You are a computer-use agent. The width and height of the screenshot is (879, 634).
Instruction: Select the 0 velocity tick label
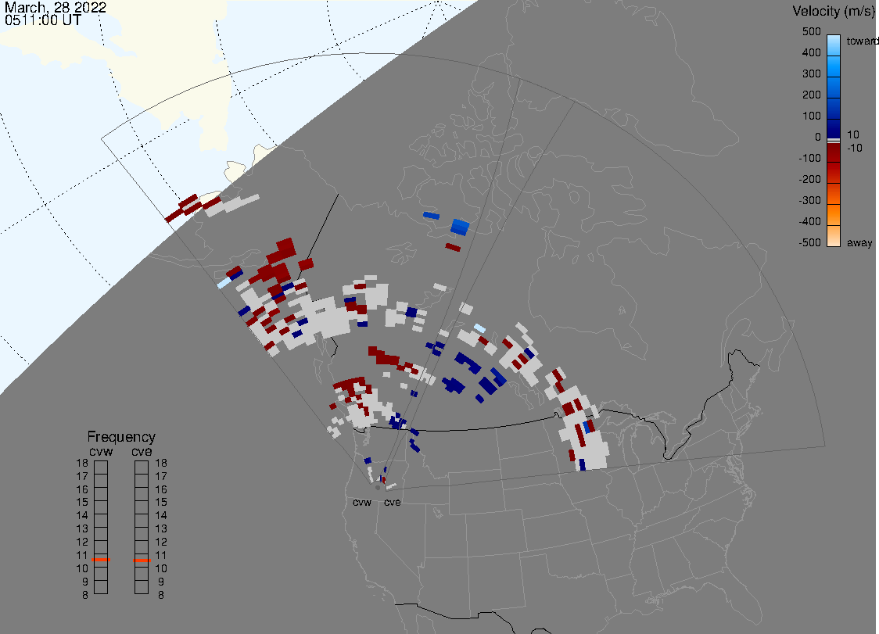tap(818, 138)
